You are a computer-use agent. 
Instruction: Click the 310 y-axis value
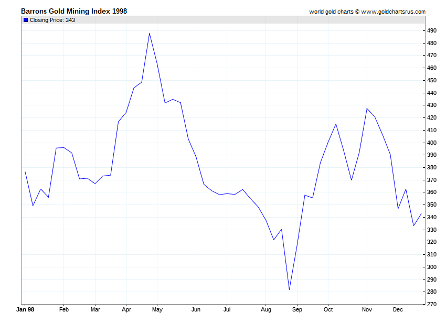click(x=432, y=254)
